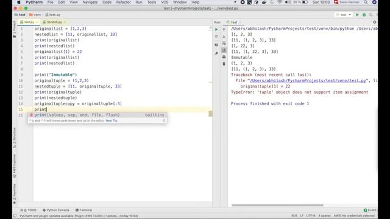
Task: Open the 'test' run configuration dropdown
Action: tap(344, 15)
